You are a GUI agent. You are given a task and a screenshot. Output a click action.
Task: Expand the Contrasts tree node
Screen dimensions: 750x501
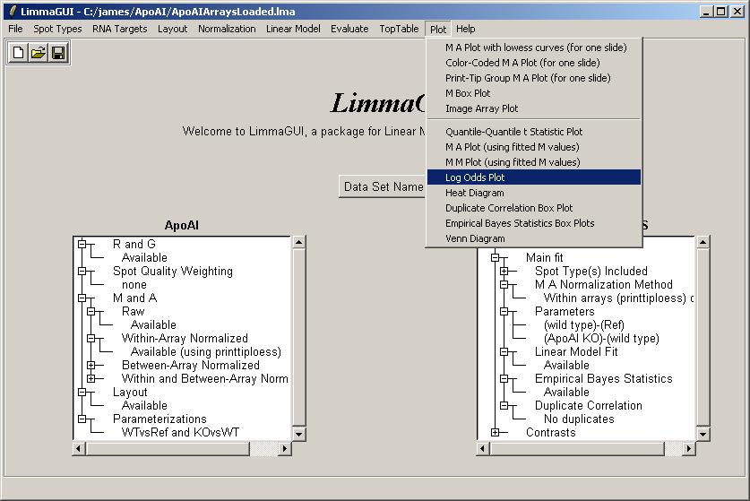(496, 433)
